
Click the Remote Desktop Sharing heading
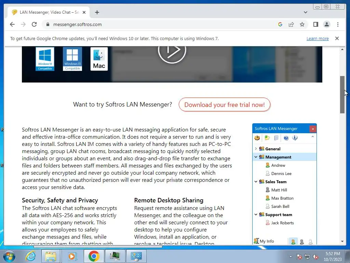(x=169, y=200)
